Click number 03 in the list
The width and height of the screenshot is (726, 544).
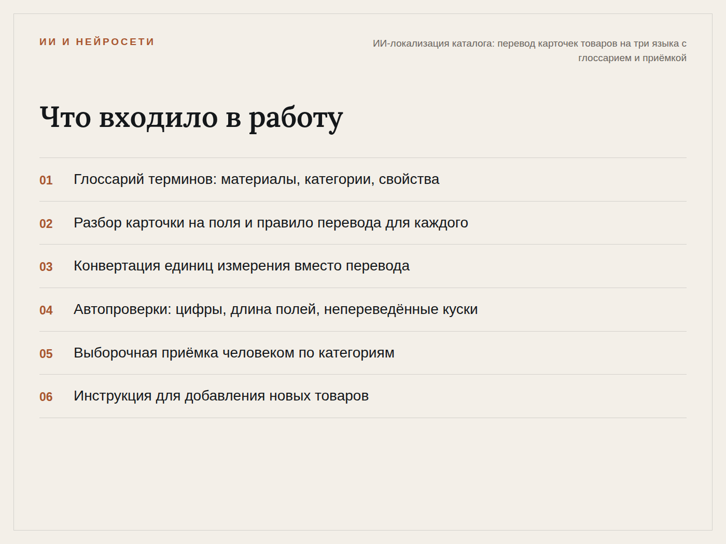click(46, 267)
